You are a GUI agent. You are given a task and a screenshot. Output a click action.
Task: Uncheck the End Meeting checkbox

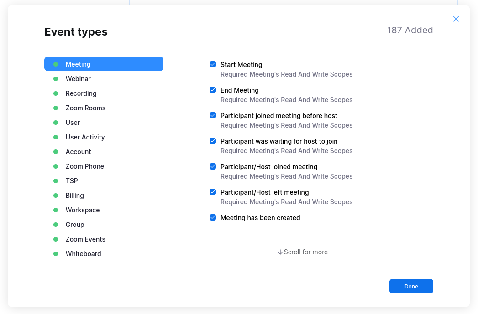(213, 90)
